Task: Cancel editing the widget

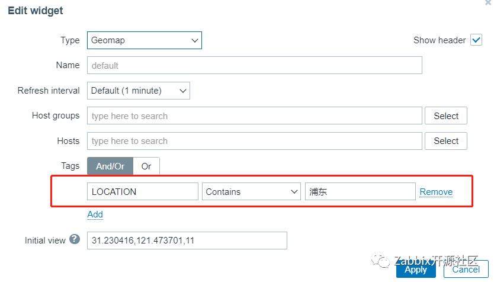Action: pos(466,270)
